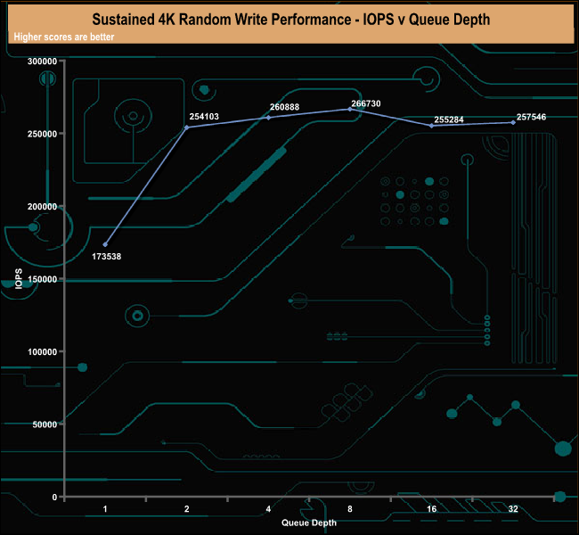Click the Y-axis value 0
Screen dimensions: 579x535
54,498
